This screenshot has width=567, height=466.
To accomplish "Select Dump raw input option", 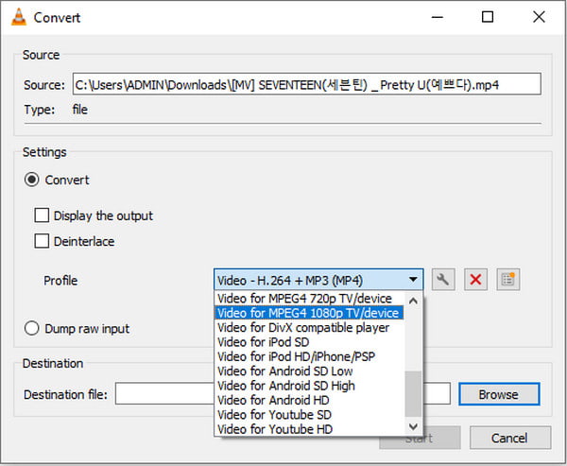I will [x=32, y=329].
